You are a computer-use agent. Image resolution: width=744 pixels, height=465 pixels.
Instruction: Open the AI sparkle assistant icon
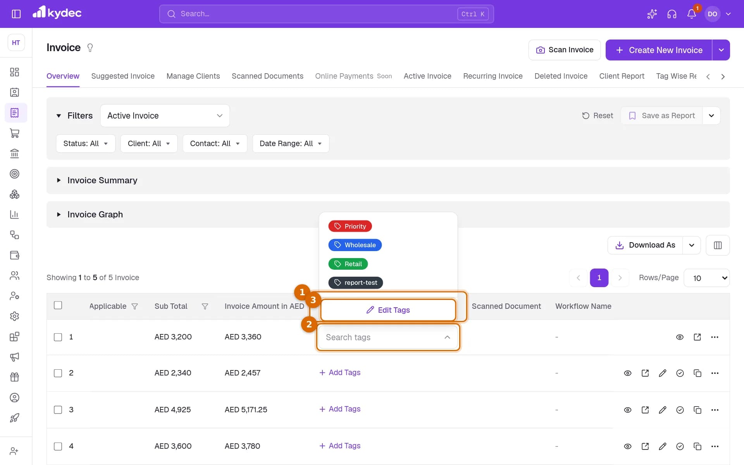click(x=652, y=14)
